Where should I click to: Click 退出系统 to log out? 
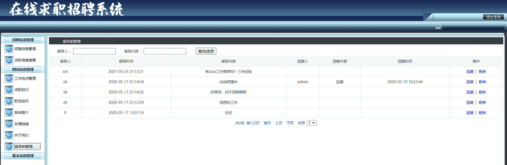point(493,17)
